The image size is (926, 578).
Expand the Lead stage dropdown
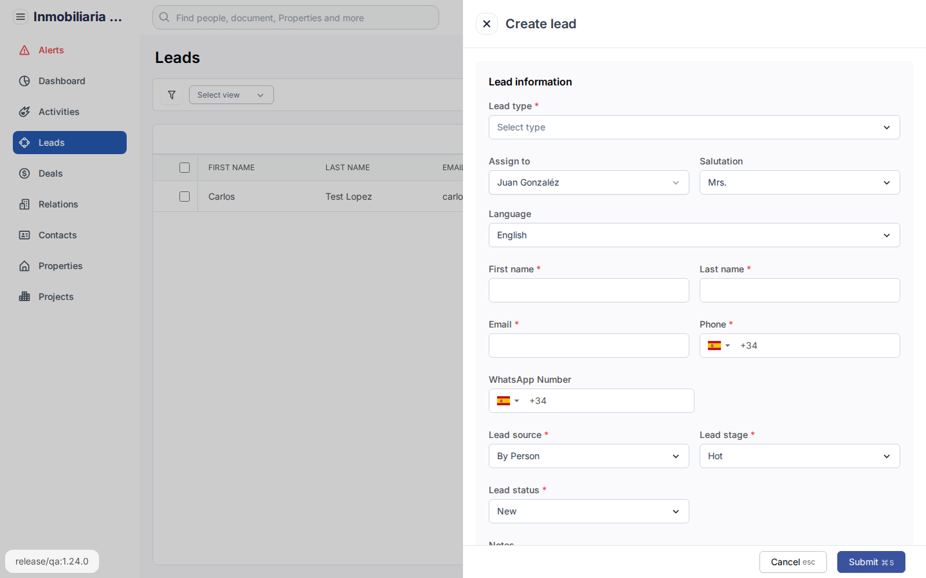click(x=799, y=456)
